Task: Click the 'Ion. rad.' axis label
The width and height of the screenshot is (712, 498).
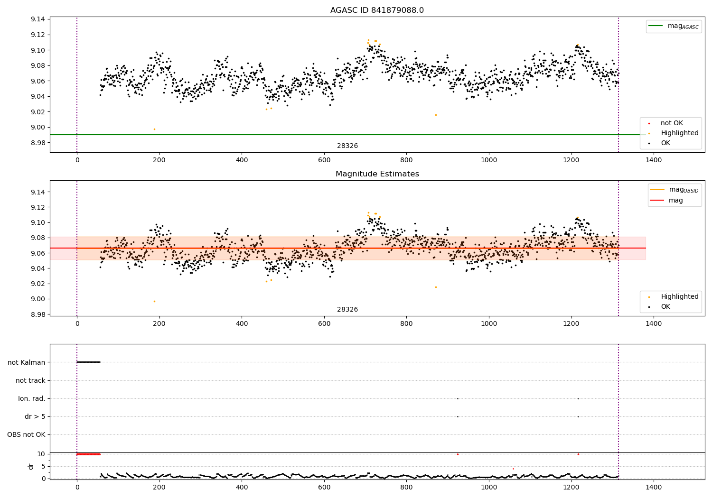Action: pyautogui.click(x=32, y=398)
